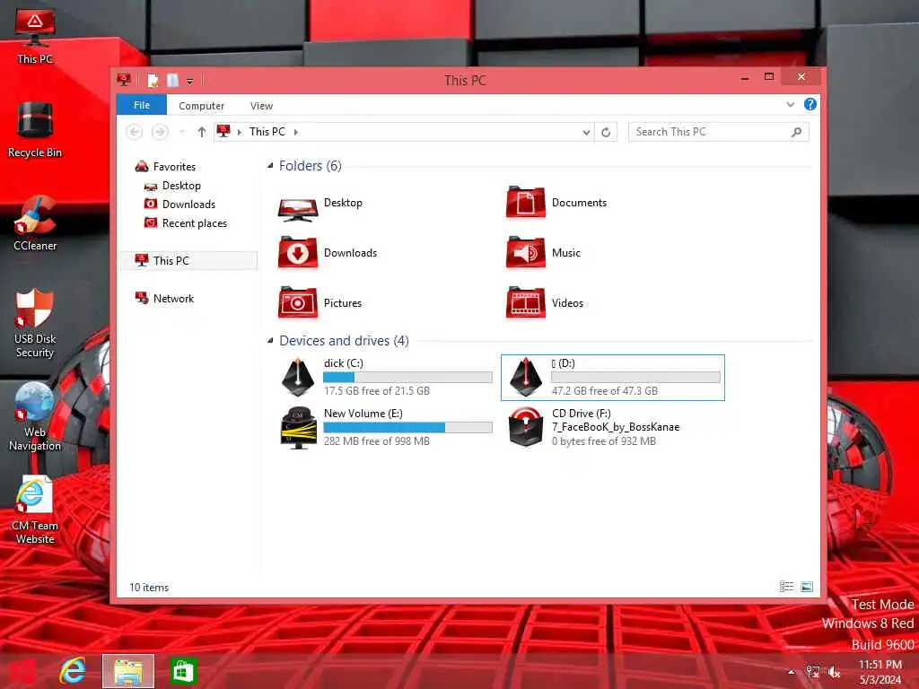
Task: Click the network tray icon
Action: click(812, 672)
